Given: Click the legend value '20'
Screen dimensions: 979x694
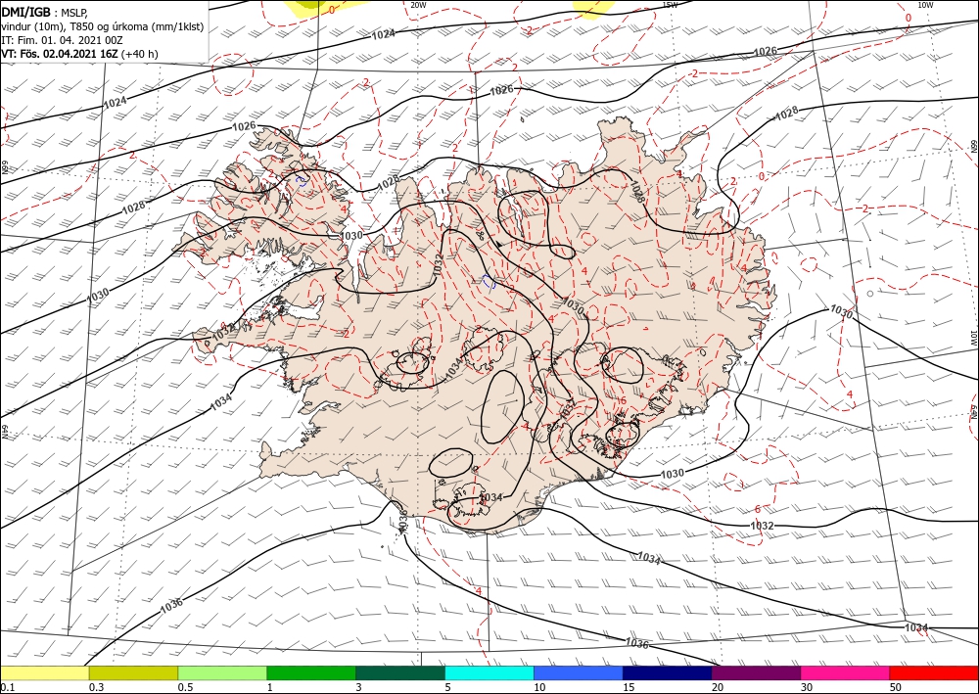Looking at the screenshot, I should click(x=718, y=687).
